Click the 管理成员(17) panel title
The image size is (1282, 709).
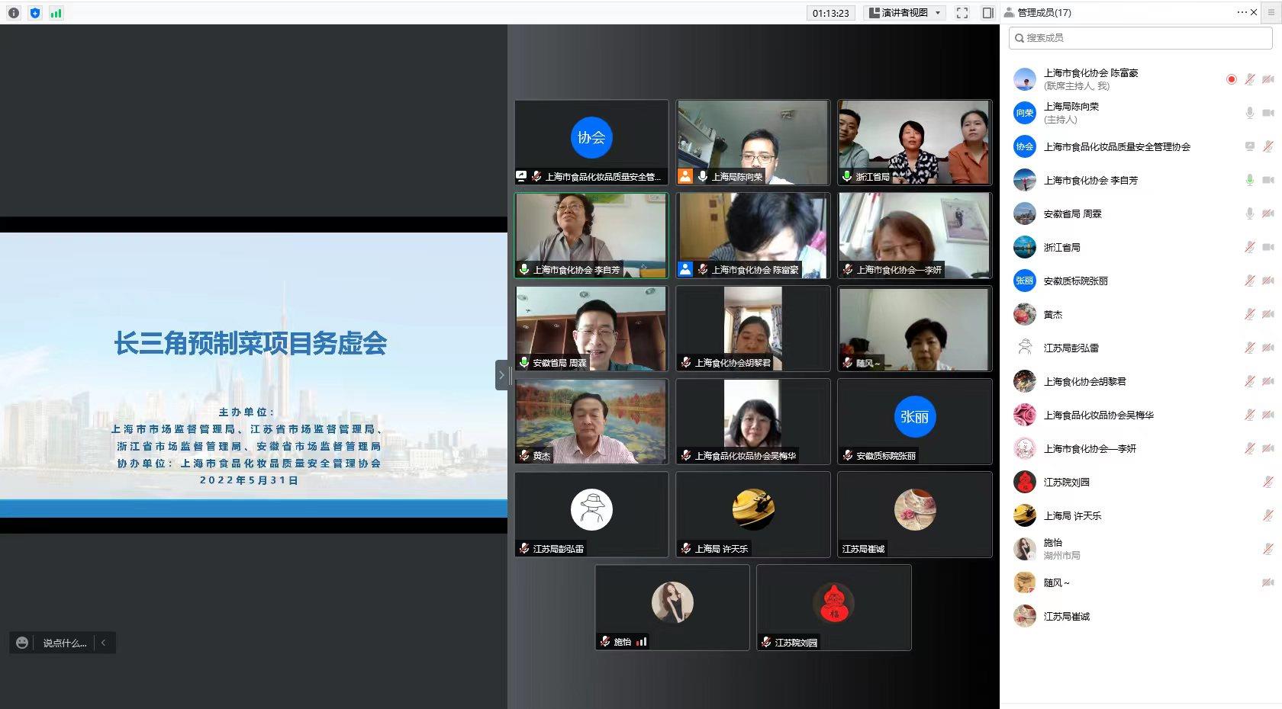[x=1044, y=13]
